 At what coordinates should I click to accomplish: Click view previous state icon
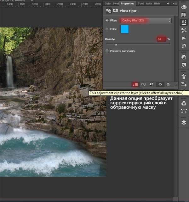click(143, 84)
